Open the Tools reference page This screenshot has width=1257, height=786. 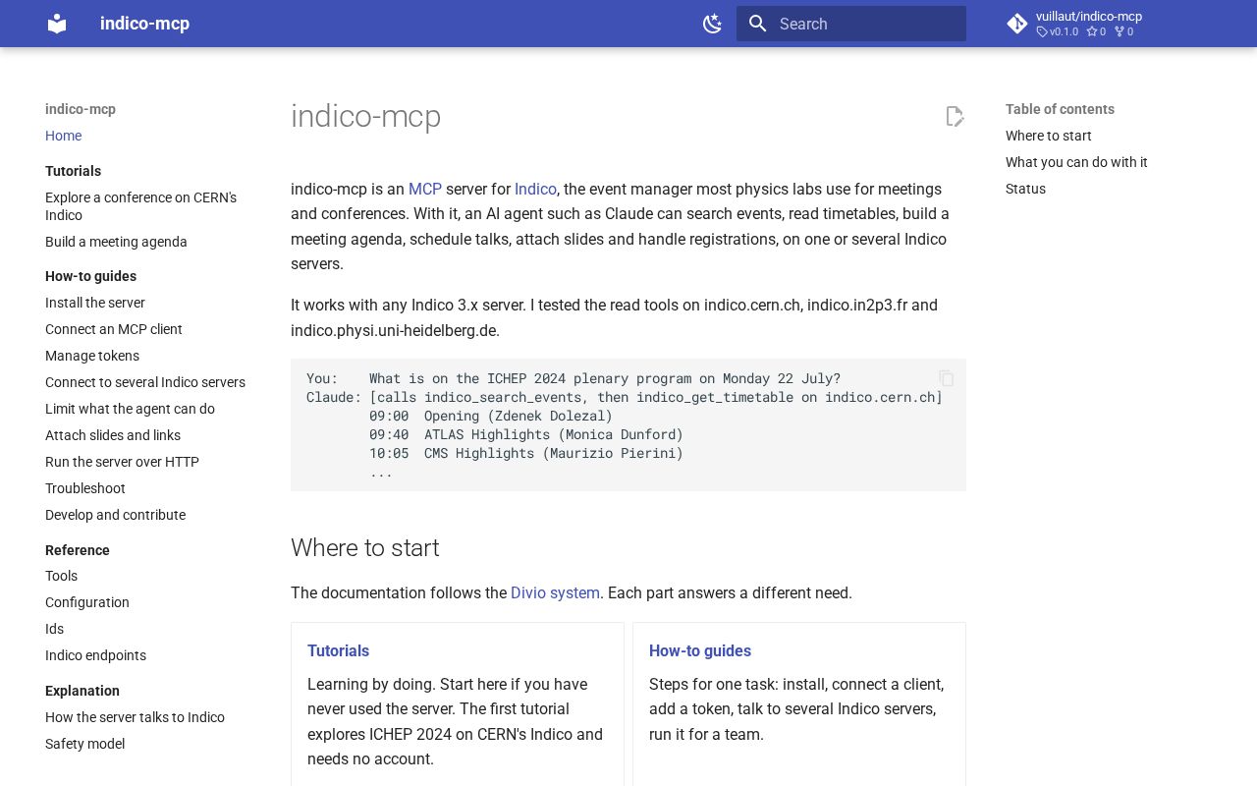pos(61,576)
